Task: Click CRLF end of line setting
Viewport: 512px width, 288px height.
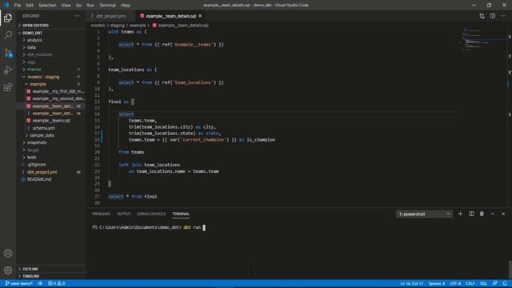Action: [470, 283]
